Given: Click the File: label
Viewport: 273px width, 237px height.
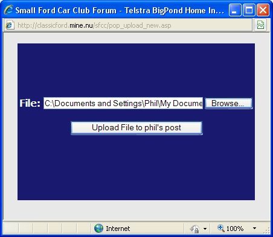Looking at the screenshot, I should click(x=30, y=103).
